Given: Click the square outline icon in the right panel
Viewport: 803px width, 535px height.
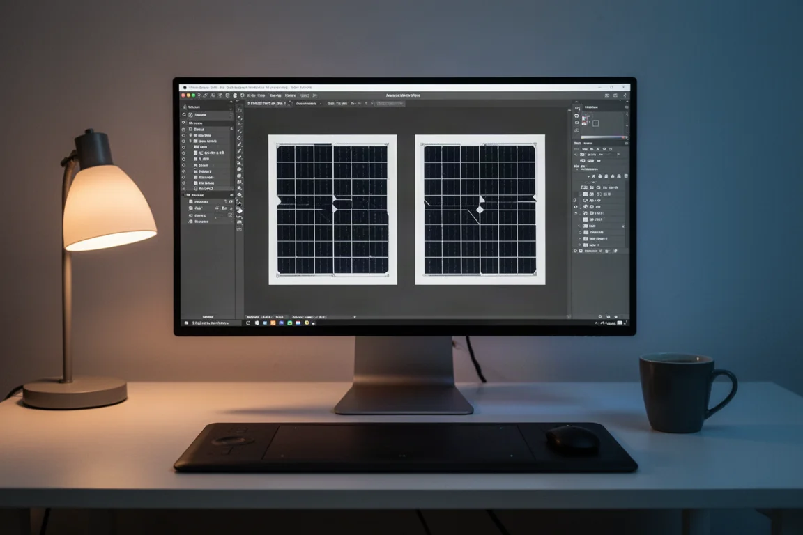Looking at the screenshot, I should coord(596,123).
